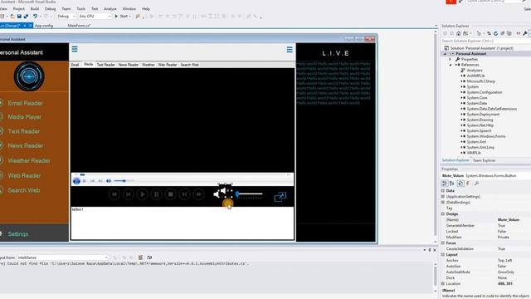Adjust the white volume slider in the control bar

pyautogui.click(x=249, y=194)
